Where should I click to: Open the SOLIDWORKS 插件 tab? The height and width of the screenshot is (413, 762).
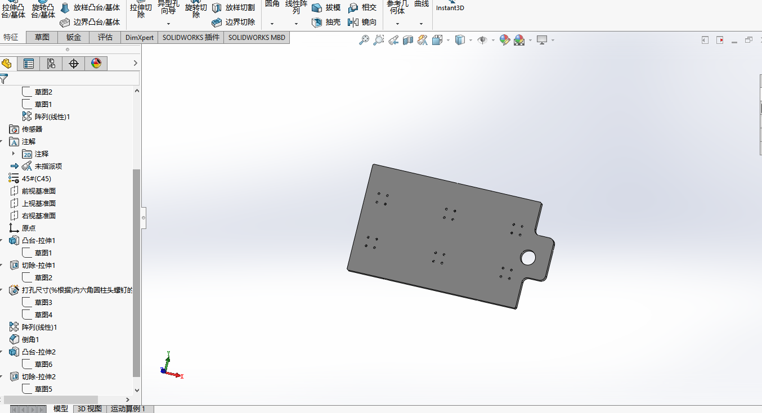coord(191,37)
